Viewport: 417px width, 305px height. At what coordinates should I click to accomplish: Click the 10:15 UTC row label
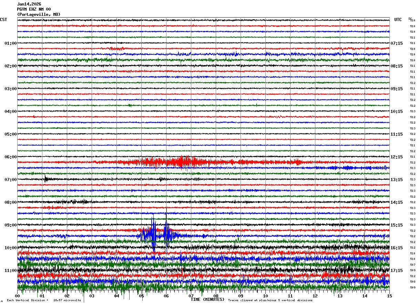(x=397, y=112)
